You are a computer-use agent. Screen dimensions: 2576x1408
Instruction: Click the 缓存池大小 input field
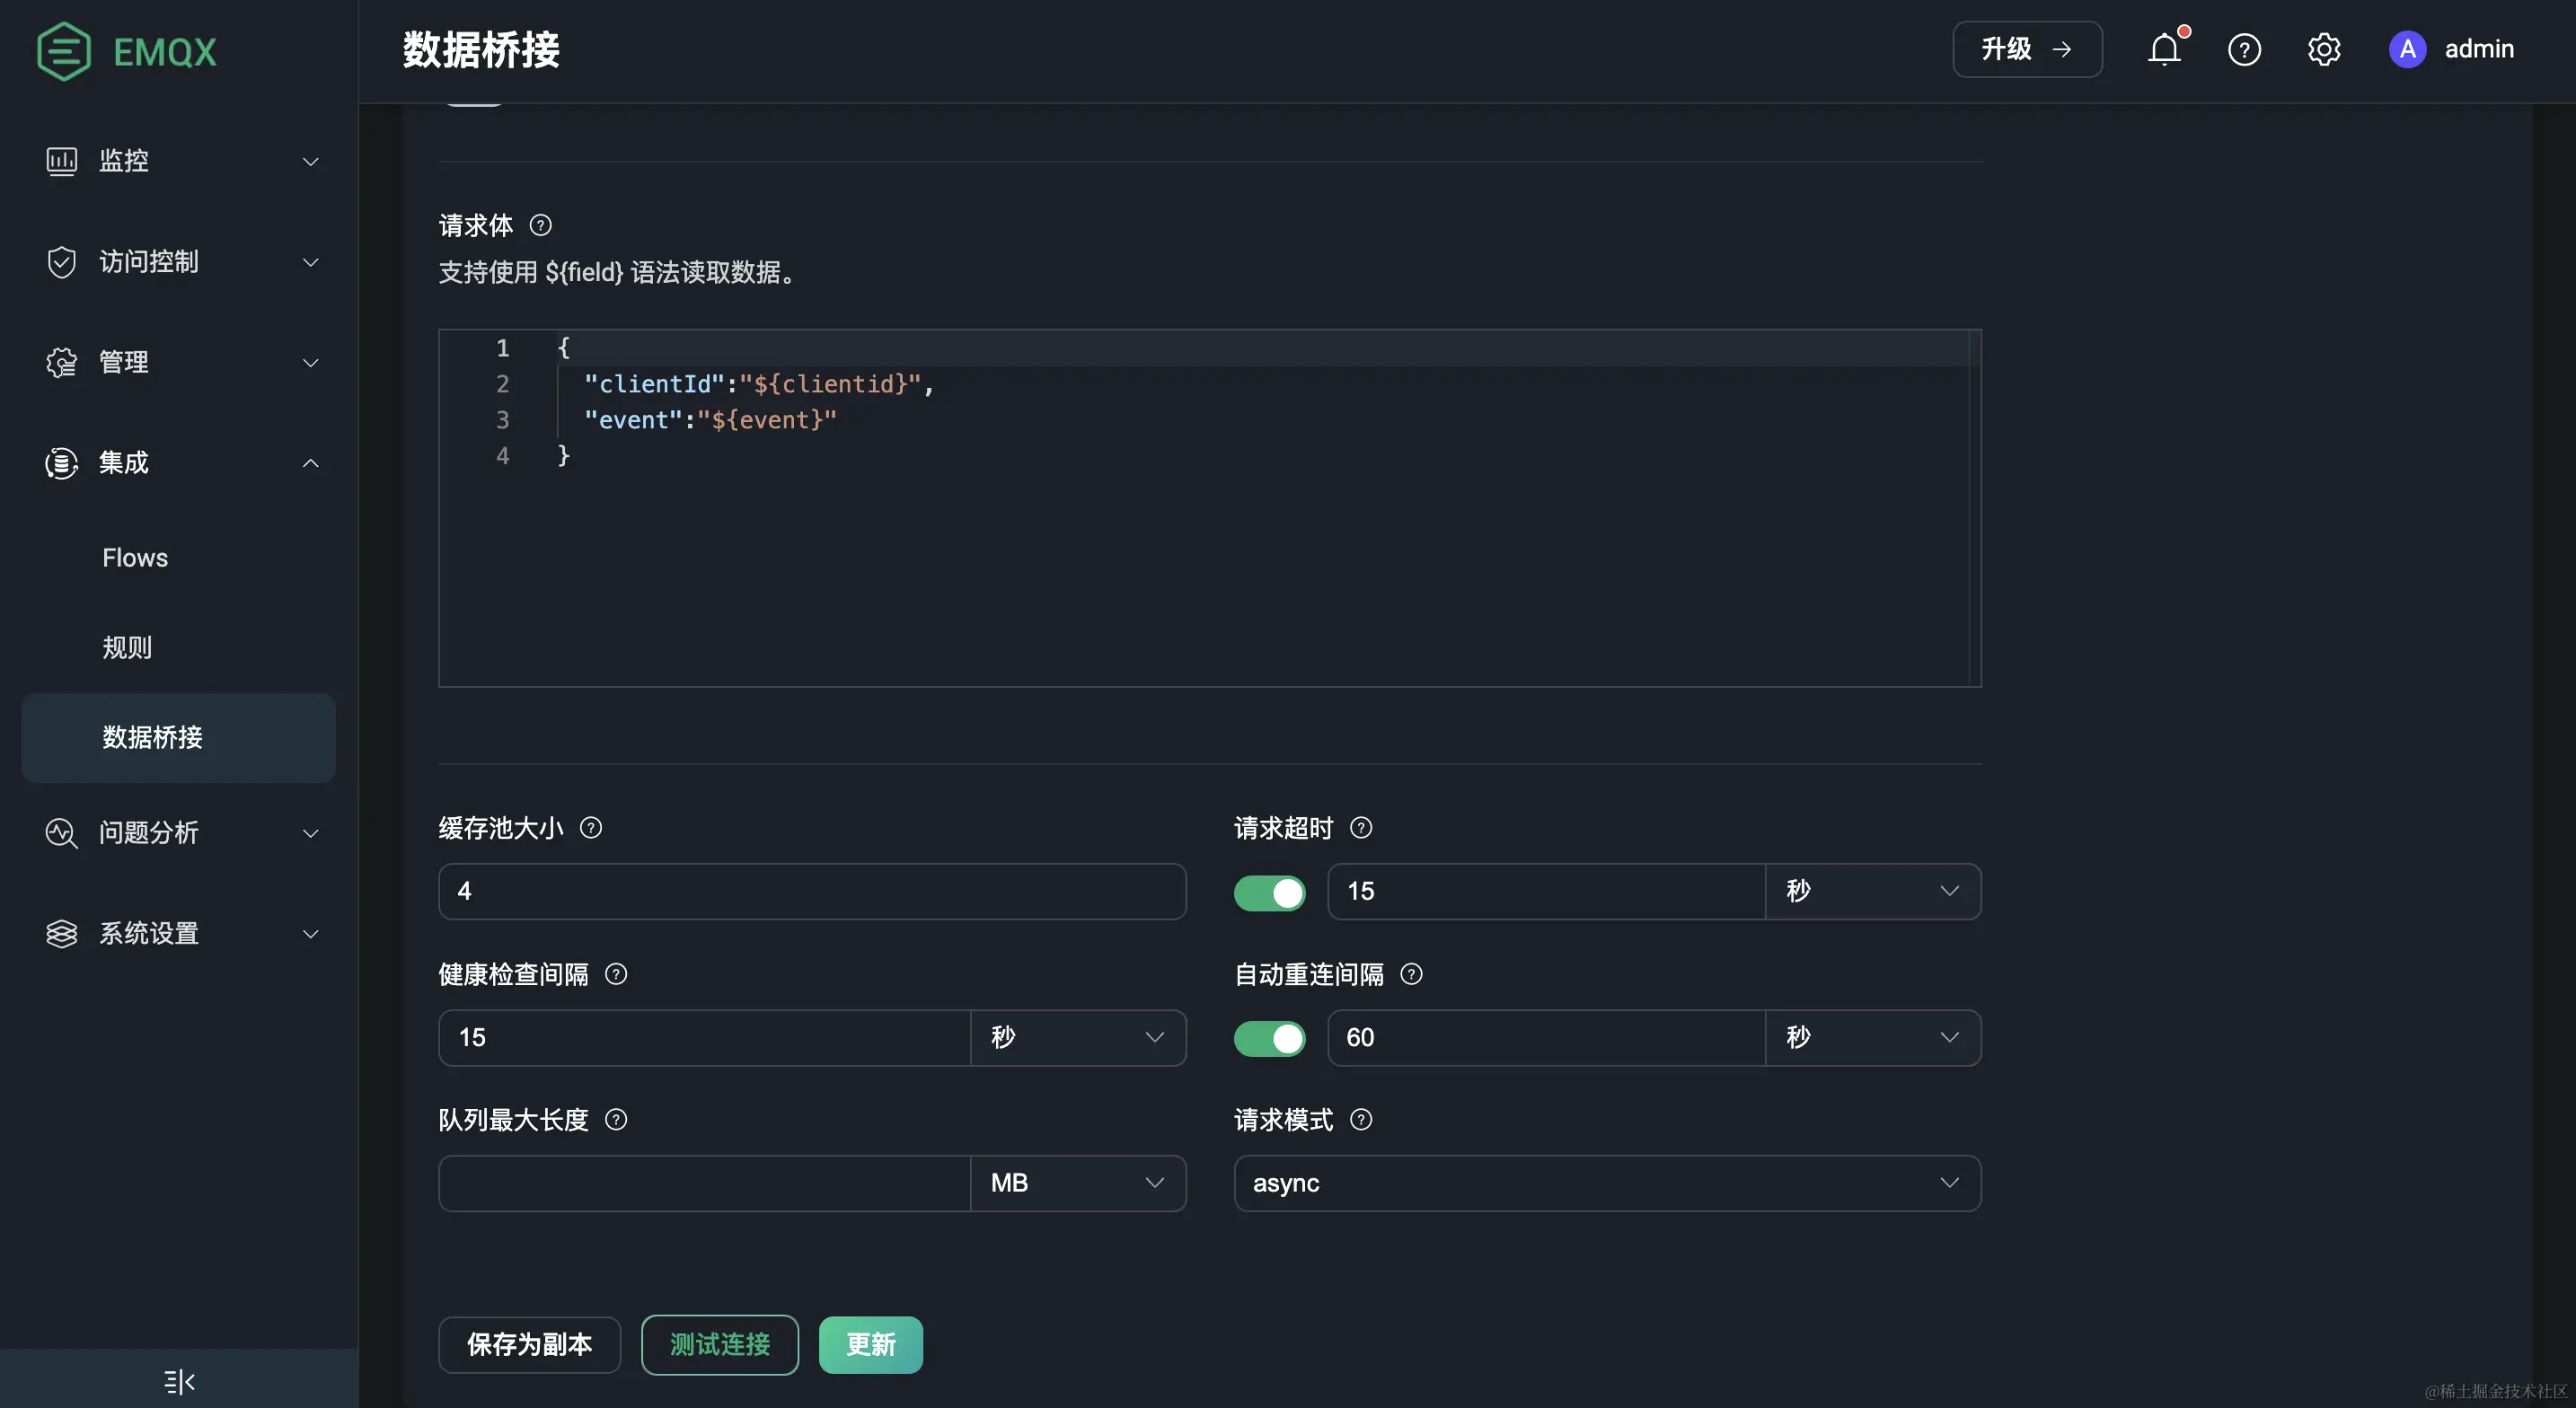pos(811,891)
